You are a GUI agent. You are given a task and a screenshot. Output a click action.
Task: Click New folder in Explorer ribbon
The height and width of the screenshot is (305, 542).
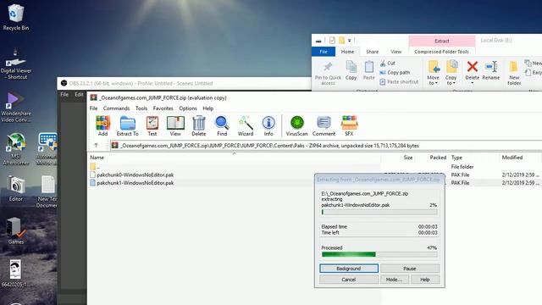(x=514, y=73)
